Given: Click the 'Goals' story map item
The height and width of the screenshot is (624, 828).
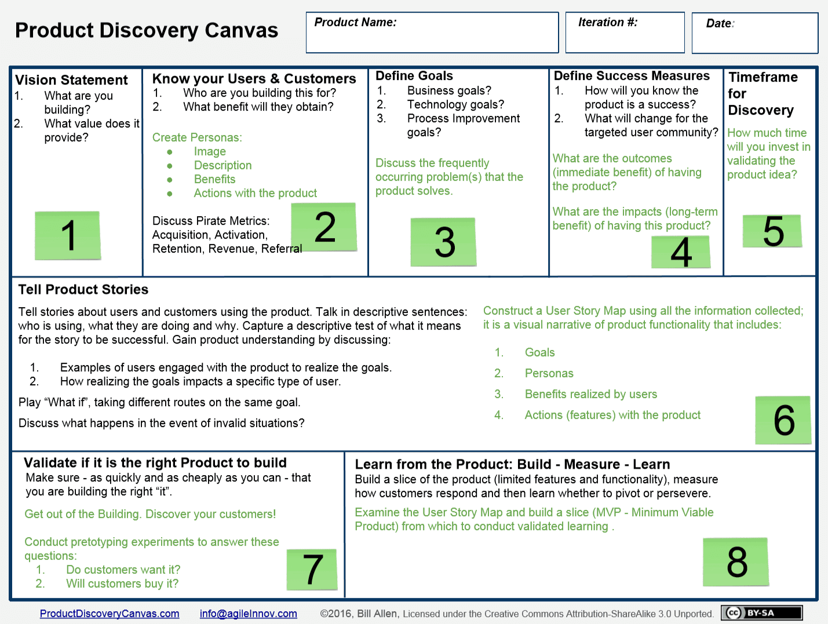Looking at the screenshot, I should (x=539, y=352).
